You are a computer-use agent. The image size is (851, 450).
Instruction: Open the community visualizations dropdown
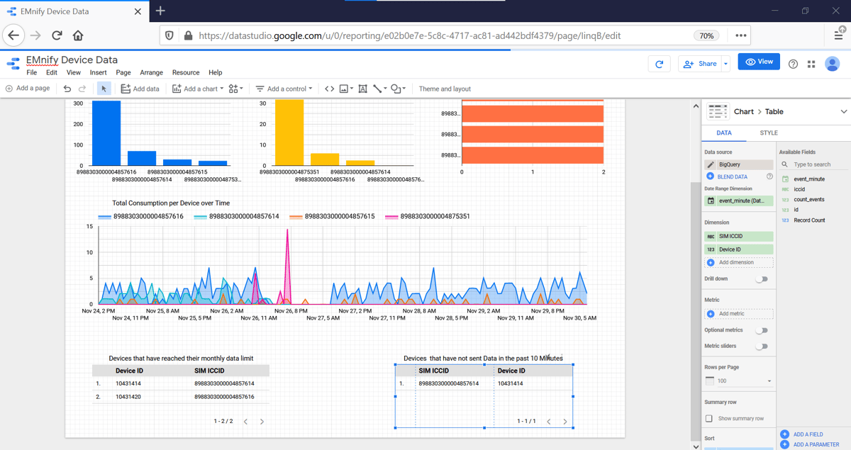pyautogui.click(x=236, y=89)
